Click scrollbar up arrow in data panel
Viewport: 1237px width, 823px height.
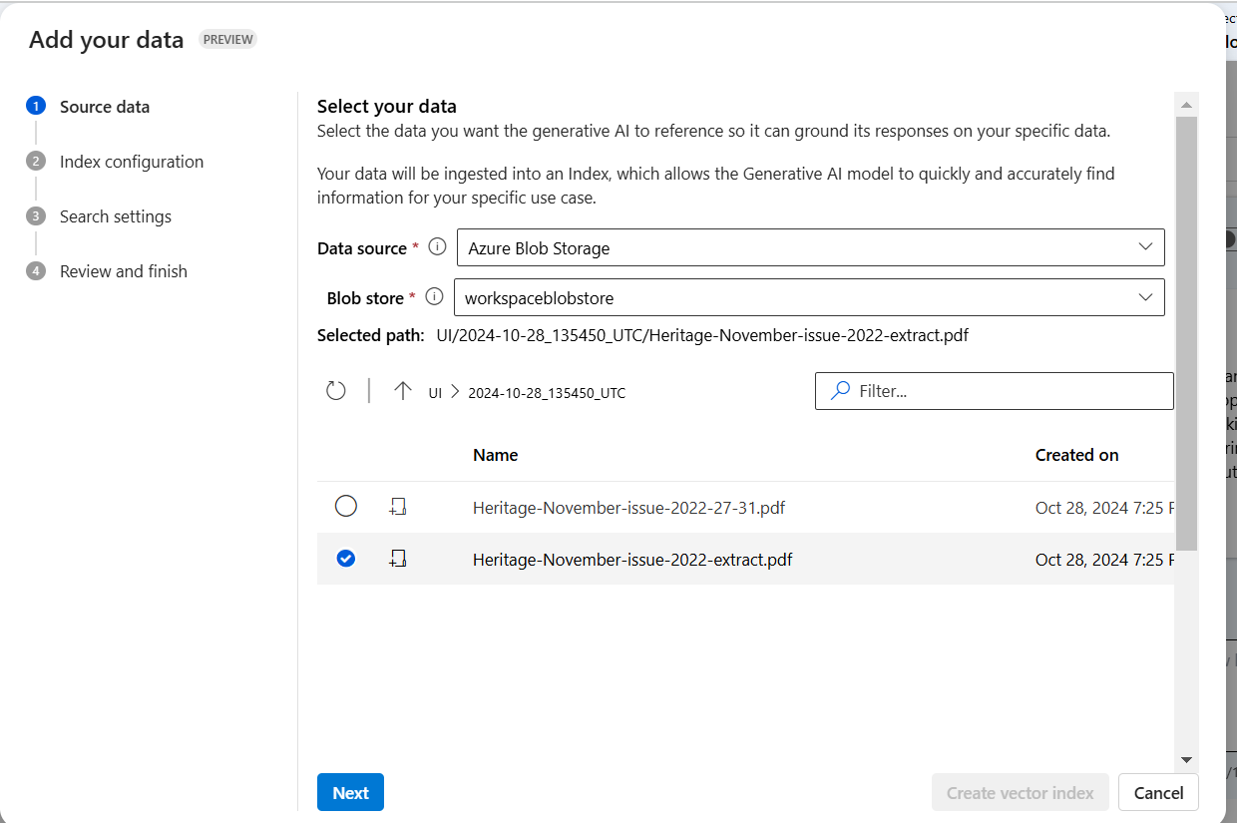click(x=1186, y=104)
